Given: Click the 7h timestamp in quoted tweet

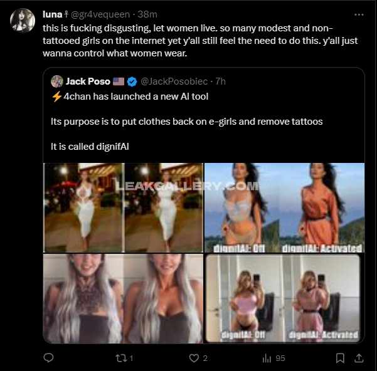Looking at the screenshot, I should tap(220, 81).
